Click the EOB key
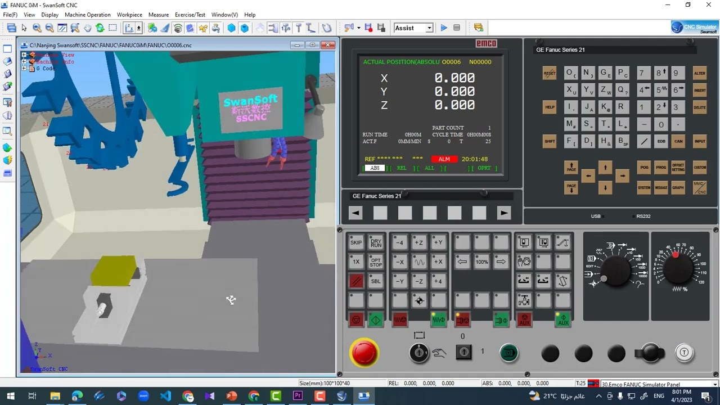This screenshot has height=405, width=720. (661, 141)
